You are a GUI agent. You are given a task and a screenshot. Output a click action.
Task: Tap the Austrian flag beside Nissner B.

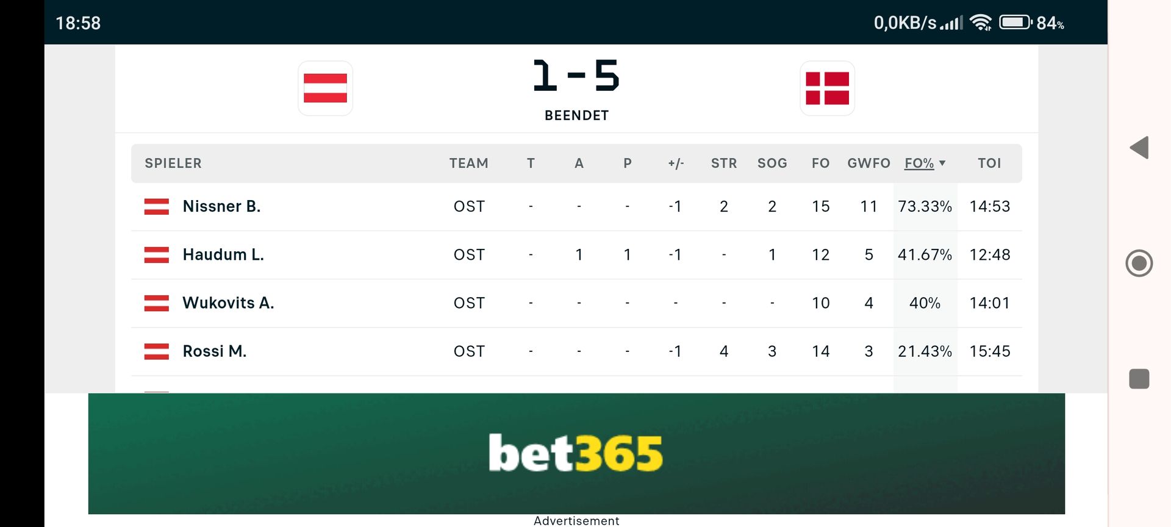point(156,207)
